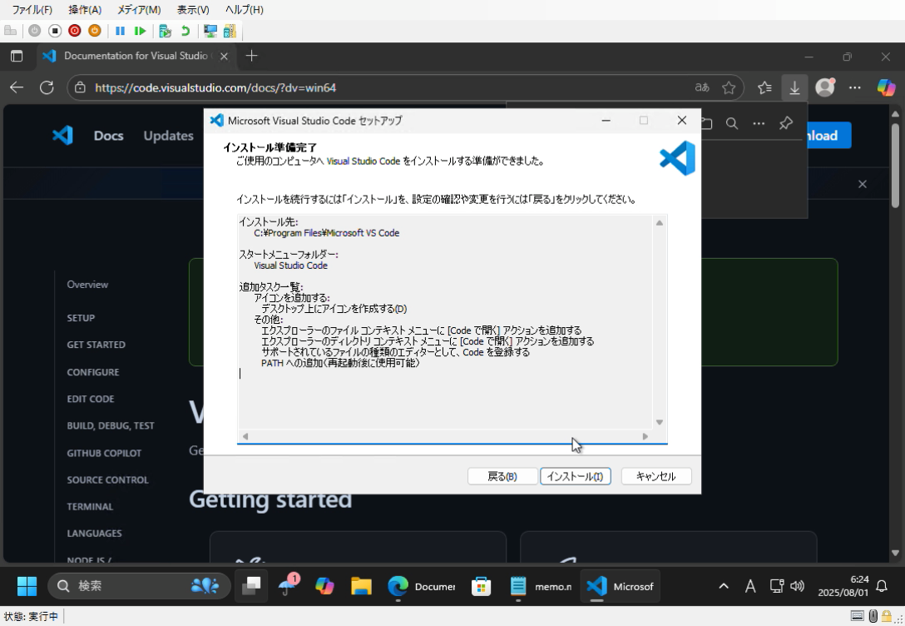Open Windows Start menu
The width and height of the screenshot is (905, 626).
(27, 586)
